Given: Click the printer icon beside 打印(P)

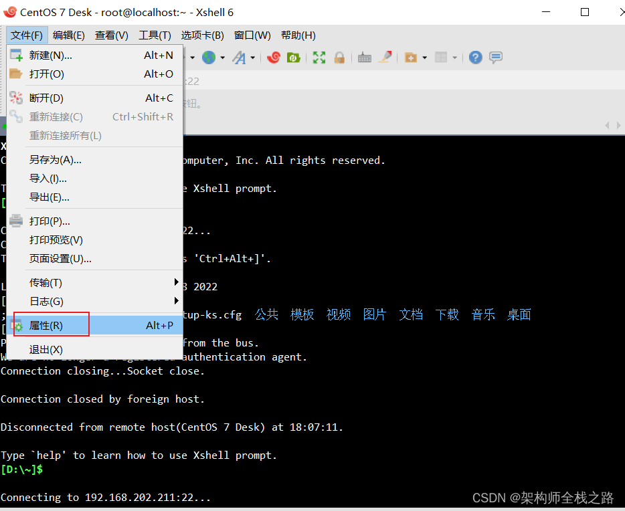Looking at the screenshot, I should (16, 221).
